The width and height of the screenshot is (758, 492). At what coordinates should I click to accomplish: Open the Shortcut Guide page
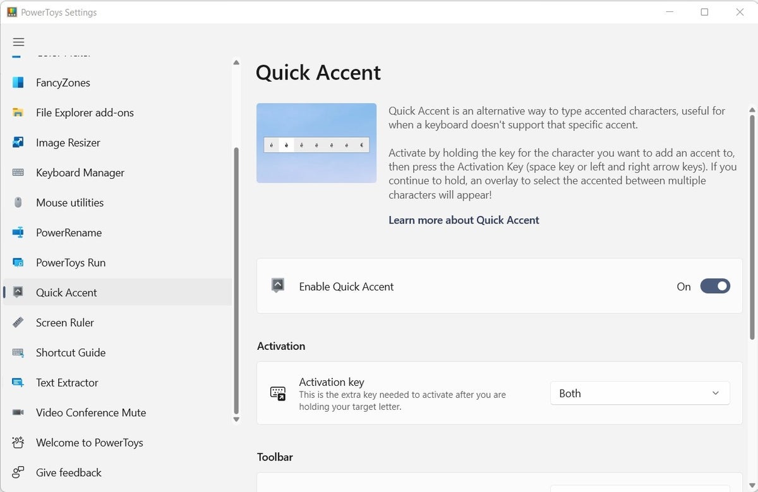coord(117,352)
